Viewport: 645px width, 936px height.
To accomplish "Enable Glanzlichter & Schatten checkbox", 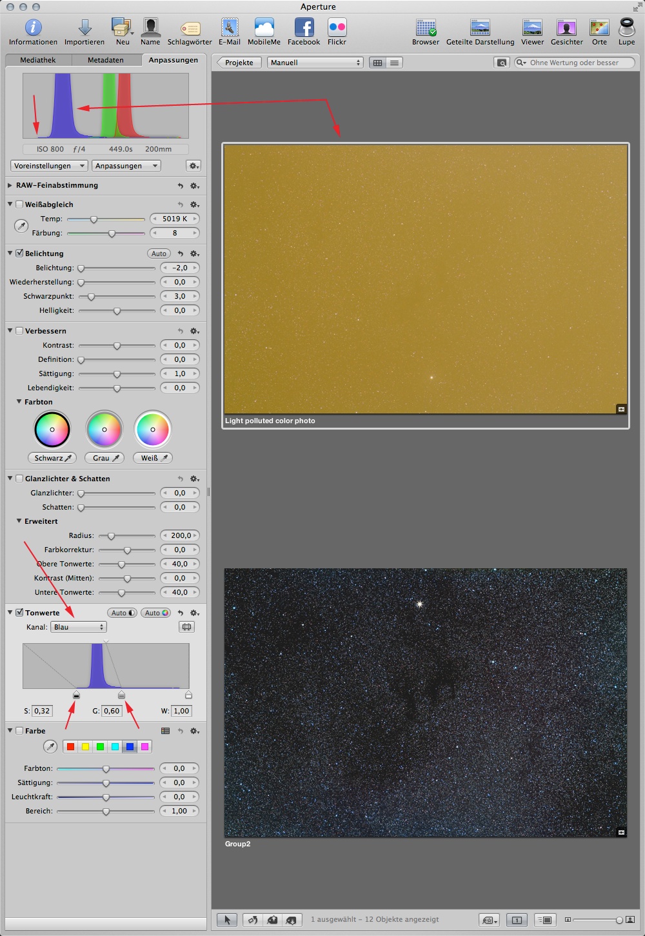I will tap(19, 479).
